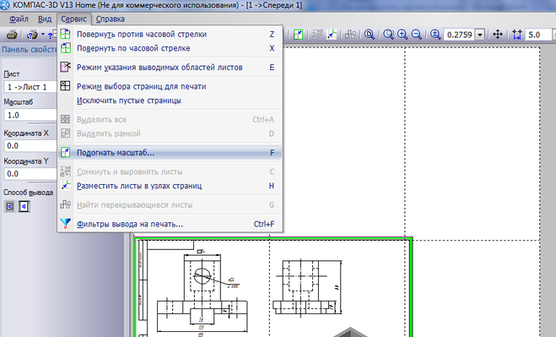556x337 pixels.
Task: Click the Масштаб input field
Action: pos(30,115)
